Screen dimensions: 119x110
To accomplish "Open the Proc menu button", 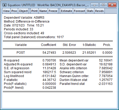I will pos(14,11).
